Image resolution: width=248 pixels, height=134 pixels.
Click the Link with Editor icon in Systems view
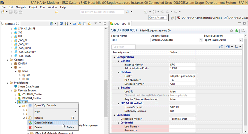click(89, 24)
